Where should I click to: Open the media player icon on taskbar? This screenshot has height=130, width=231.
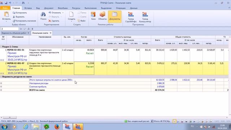(14, 127)
